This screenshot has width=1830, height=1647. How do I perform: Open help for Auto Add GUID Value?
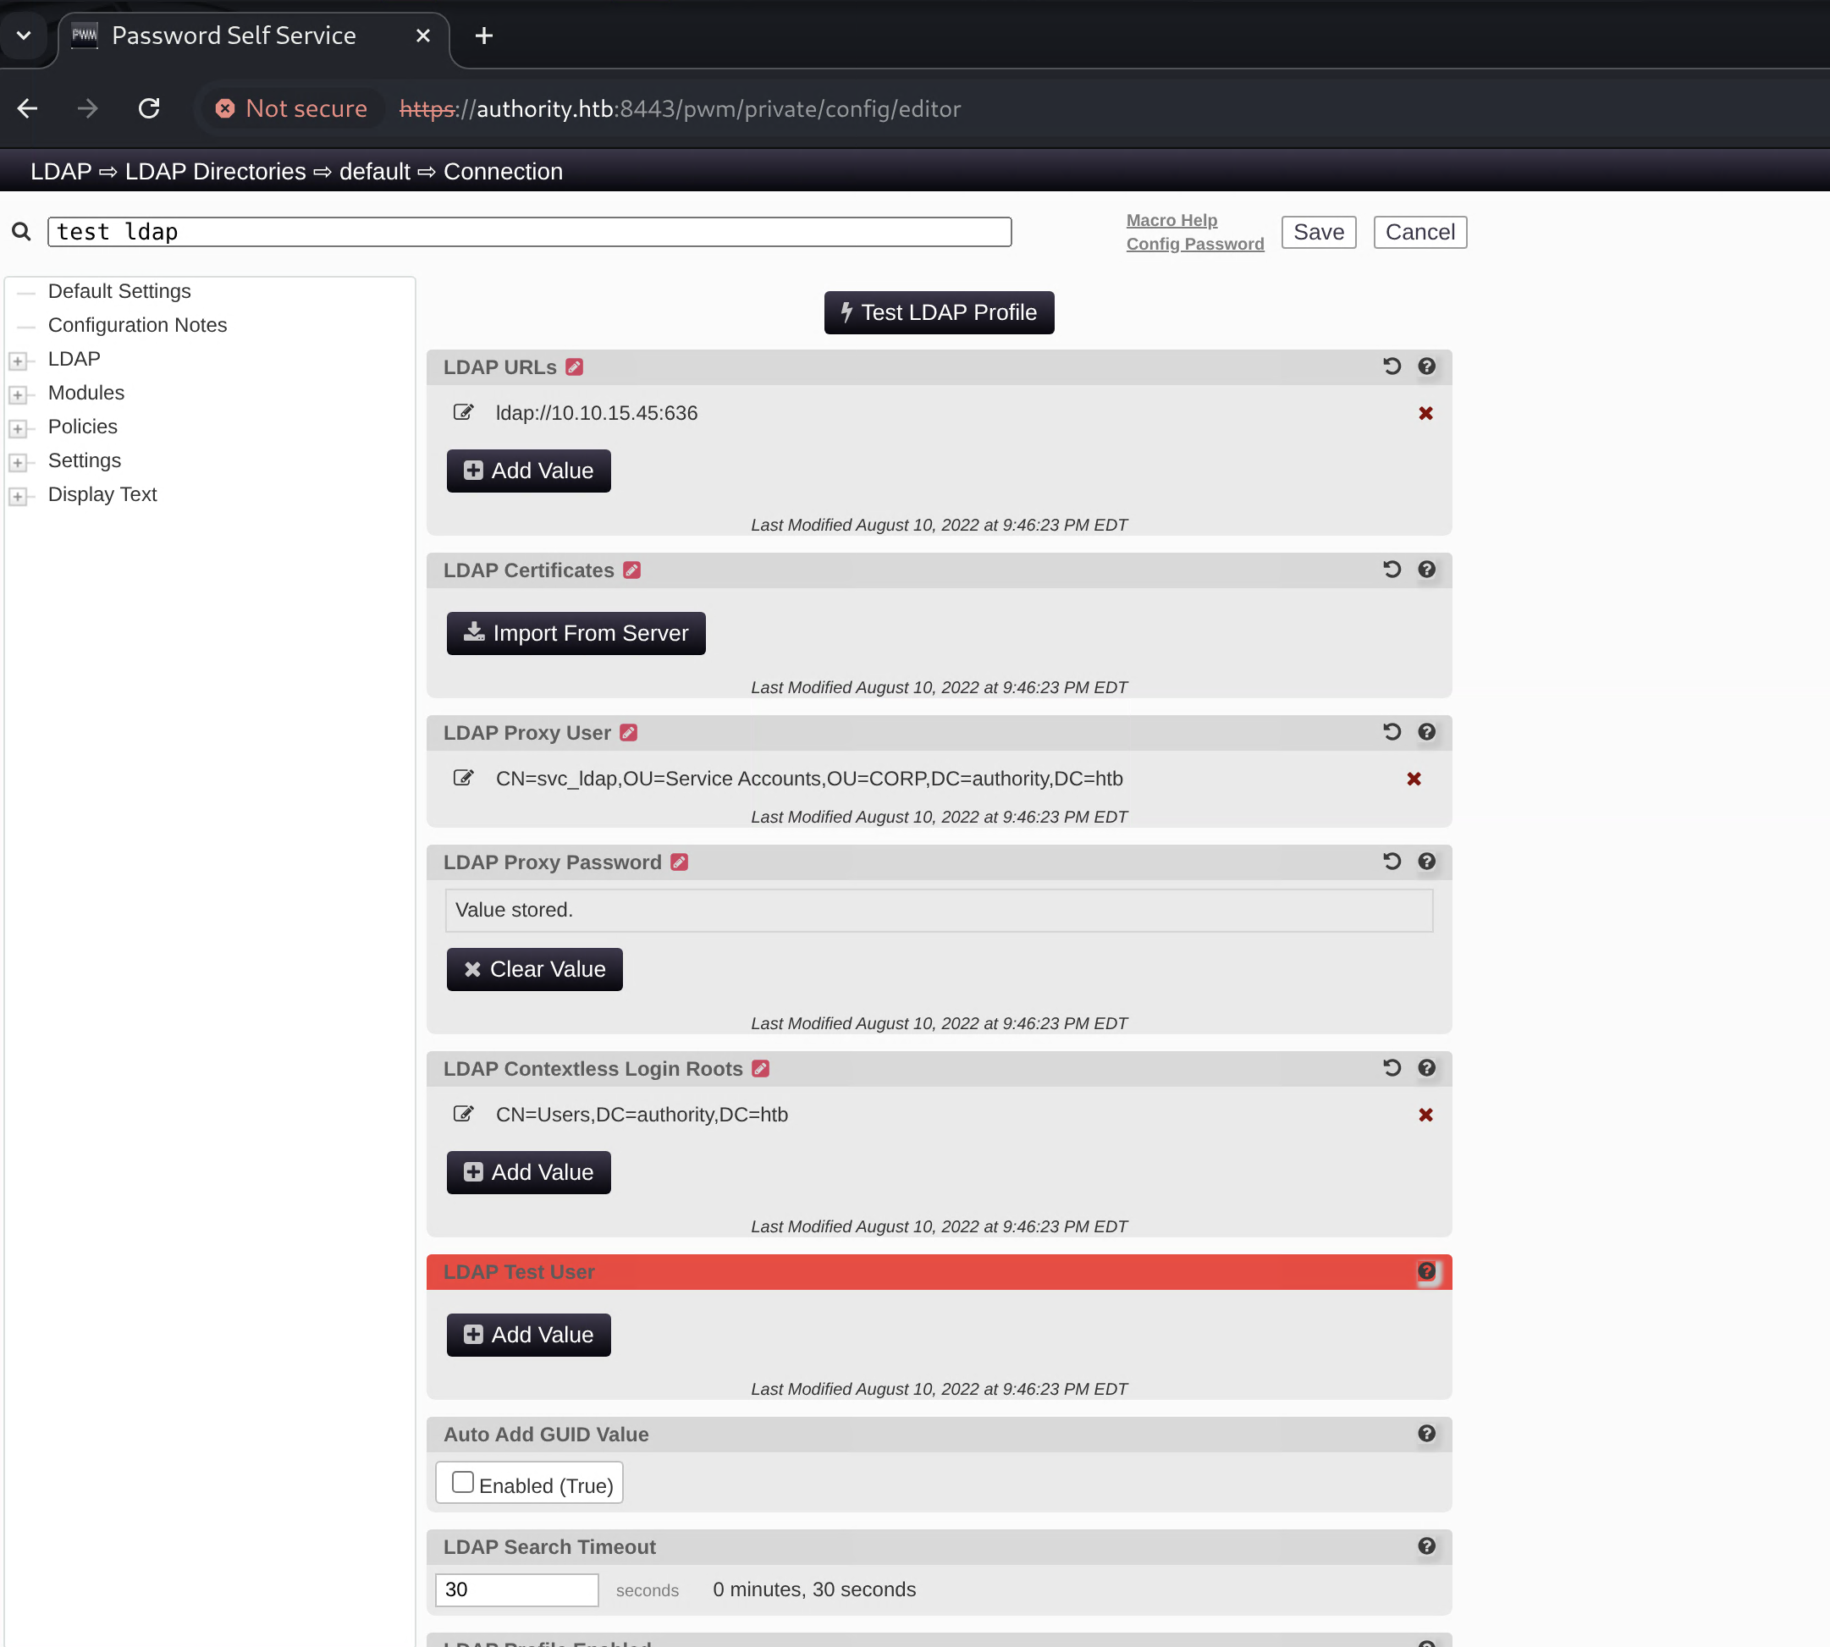pos(1426,1434)
